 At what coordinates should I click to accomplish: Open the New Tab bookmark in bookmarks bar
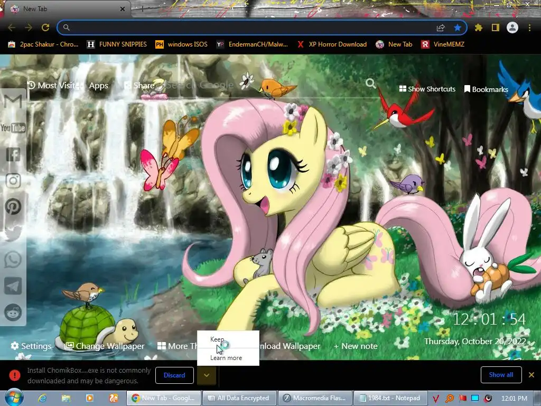(394, 44)
